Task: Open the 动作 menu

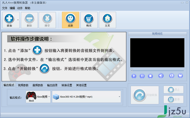Action: [20, 8]
